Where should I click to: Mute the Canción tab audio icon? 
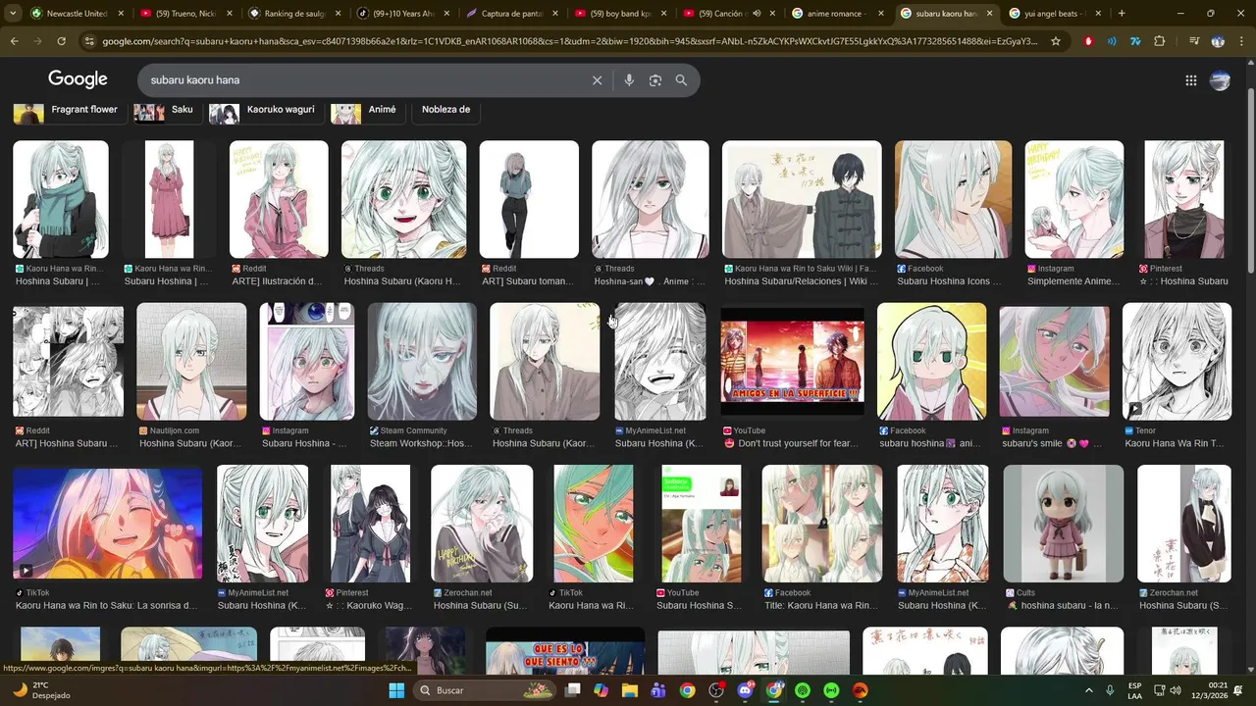tap(756, 14)
